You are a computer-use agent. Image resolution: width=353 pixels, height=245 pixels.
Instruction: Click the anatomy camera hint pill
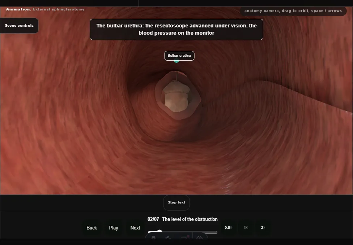[x=293, y=11]
